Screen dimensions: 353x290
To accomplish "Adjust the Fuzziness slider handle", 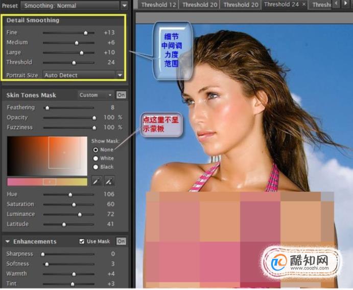I will click(95, 128).
